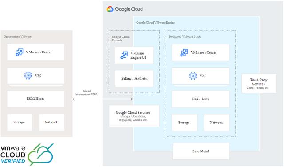Click the VMware Engine UI icon
Screen dimensions: 284x167
click(x=124, y=56)
